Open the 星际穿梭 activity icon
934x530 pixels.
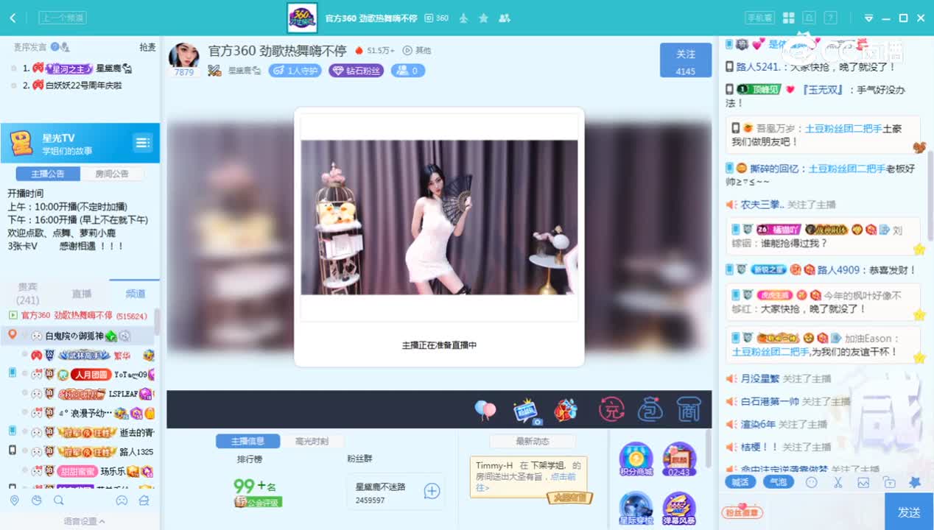[636, 509]
